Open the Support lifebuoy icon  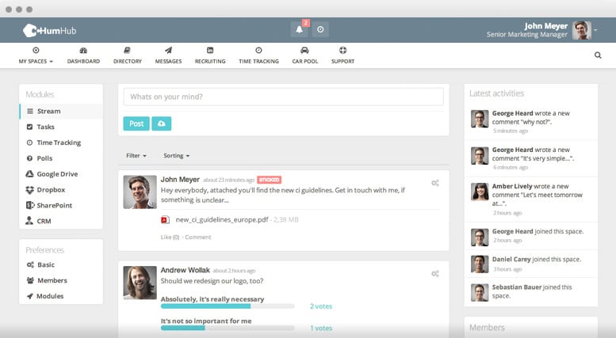click(x=343, y=50)
